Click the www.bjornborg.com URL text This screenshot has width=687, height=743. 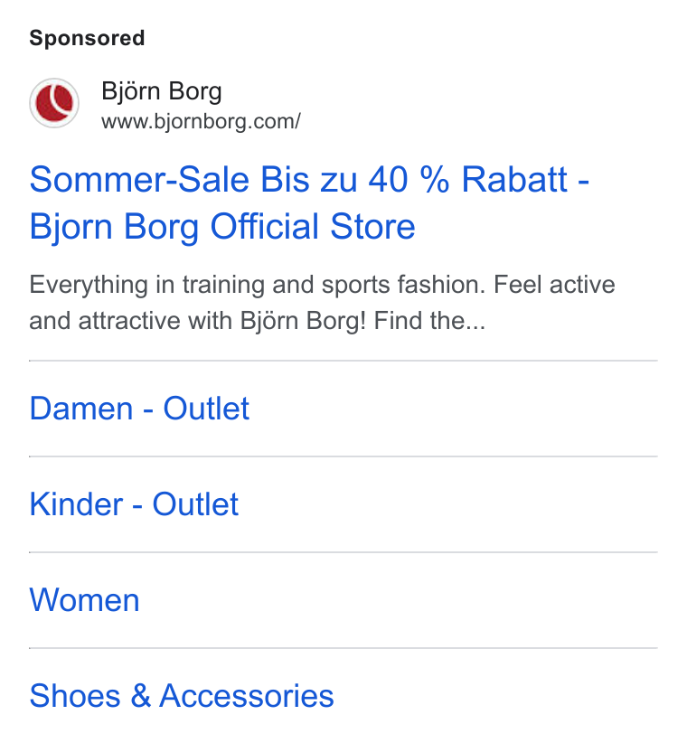(201, 121)
